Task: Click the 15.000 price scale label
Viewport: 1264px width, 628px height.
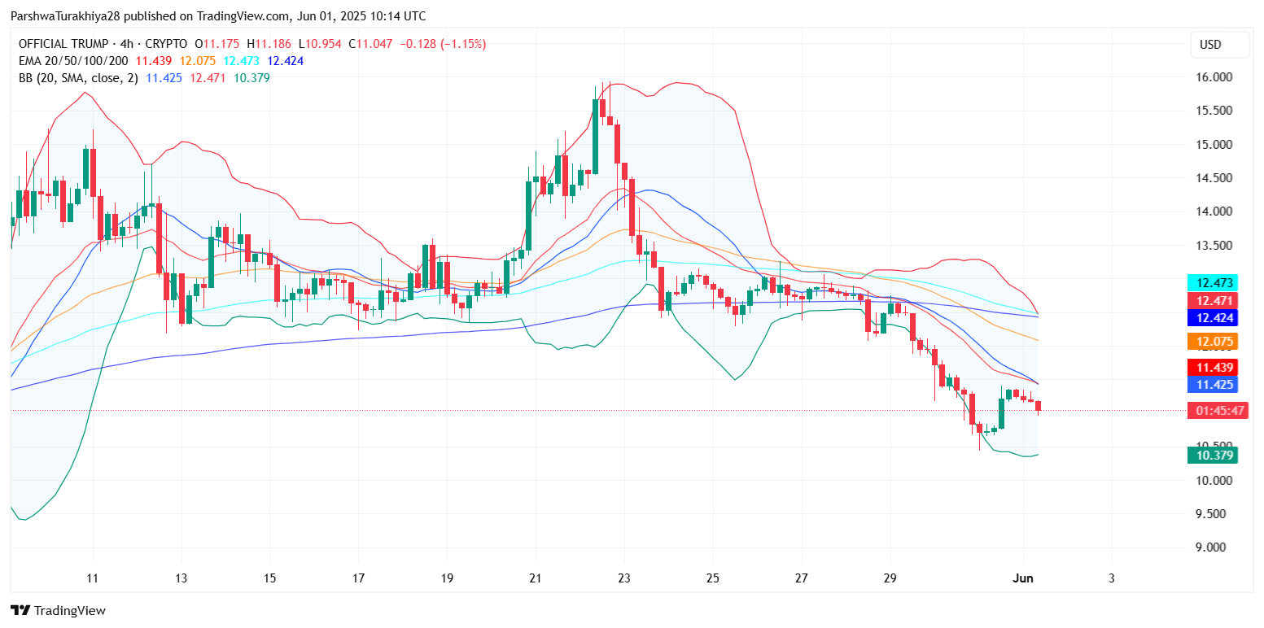Action: coord(1215,145)
